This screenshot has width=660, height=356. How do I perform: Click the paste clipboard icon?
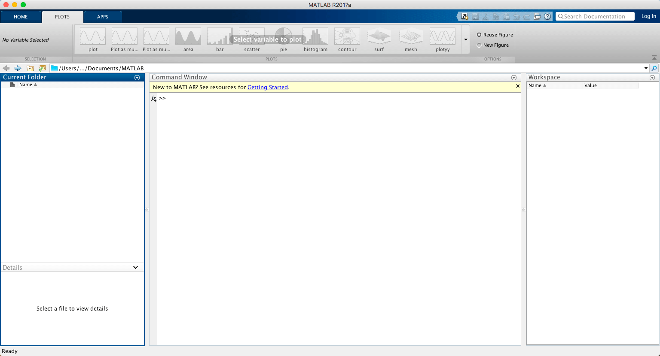coord(506,16)
